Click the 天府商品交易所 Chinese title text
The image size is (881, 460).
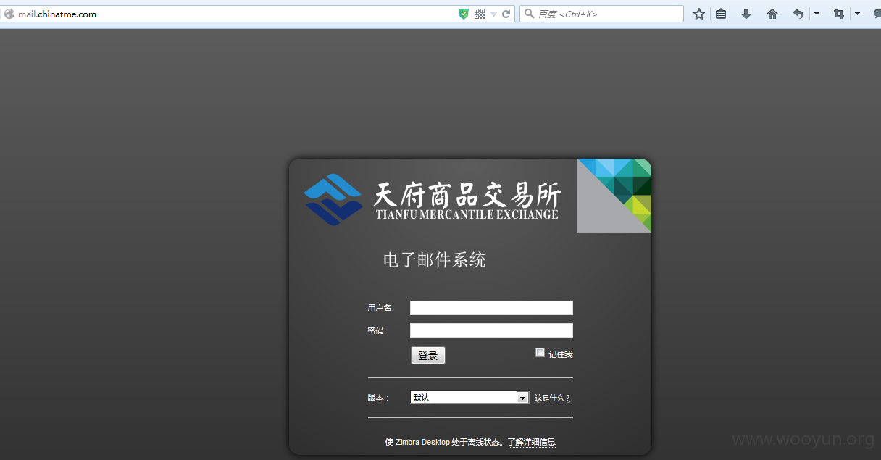[x=467, y=194]
